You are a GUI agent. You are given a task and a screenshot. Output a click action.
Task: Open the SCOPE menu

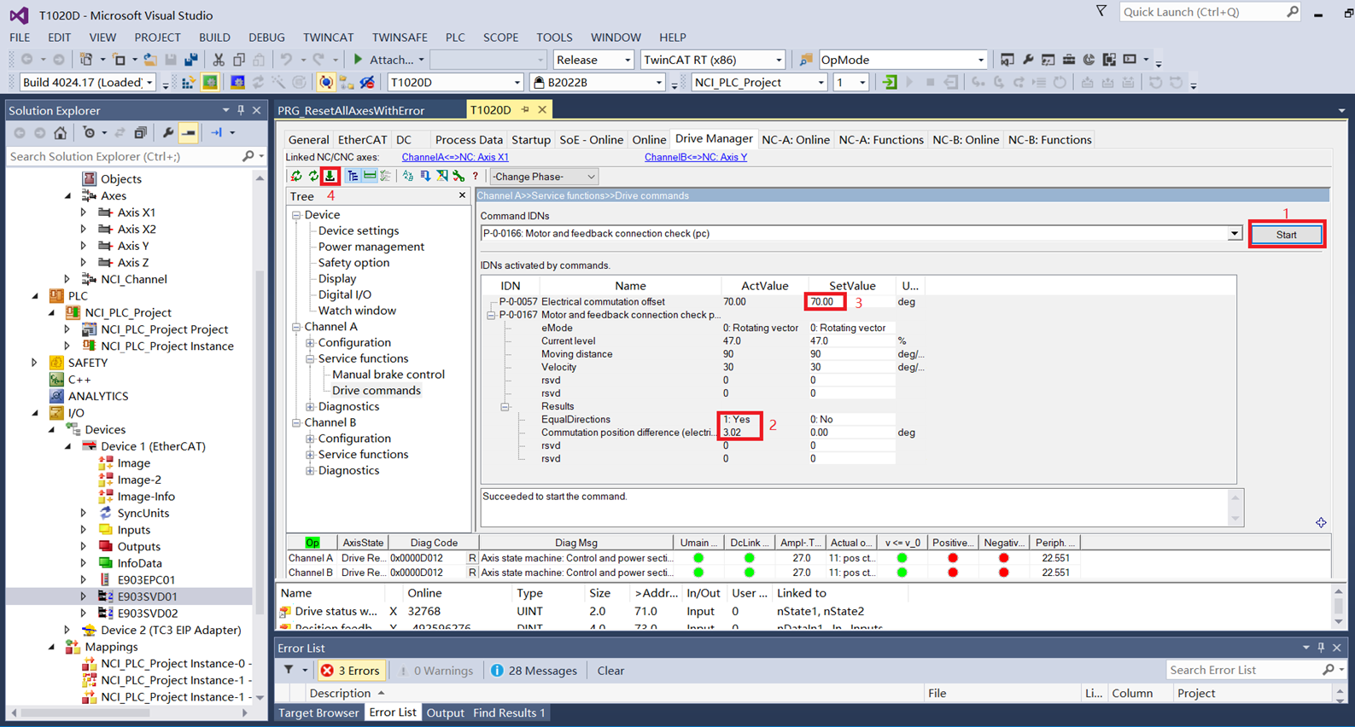tap(500, 38)
